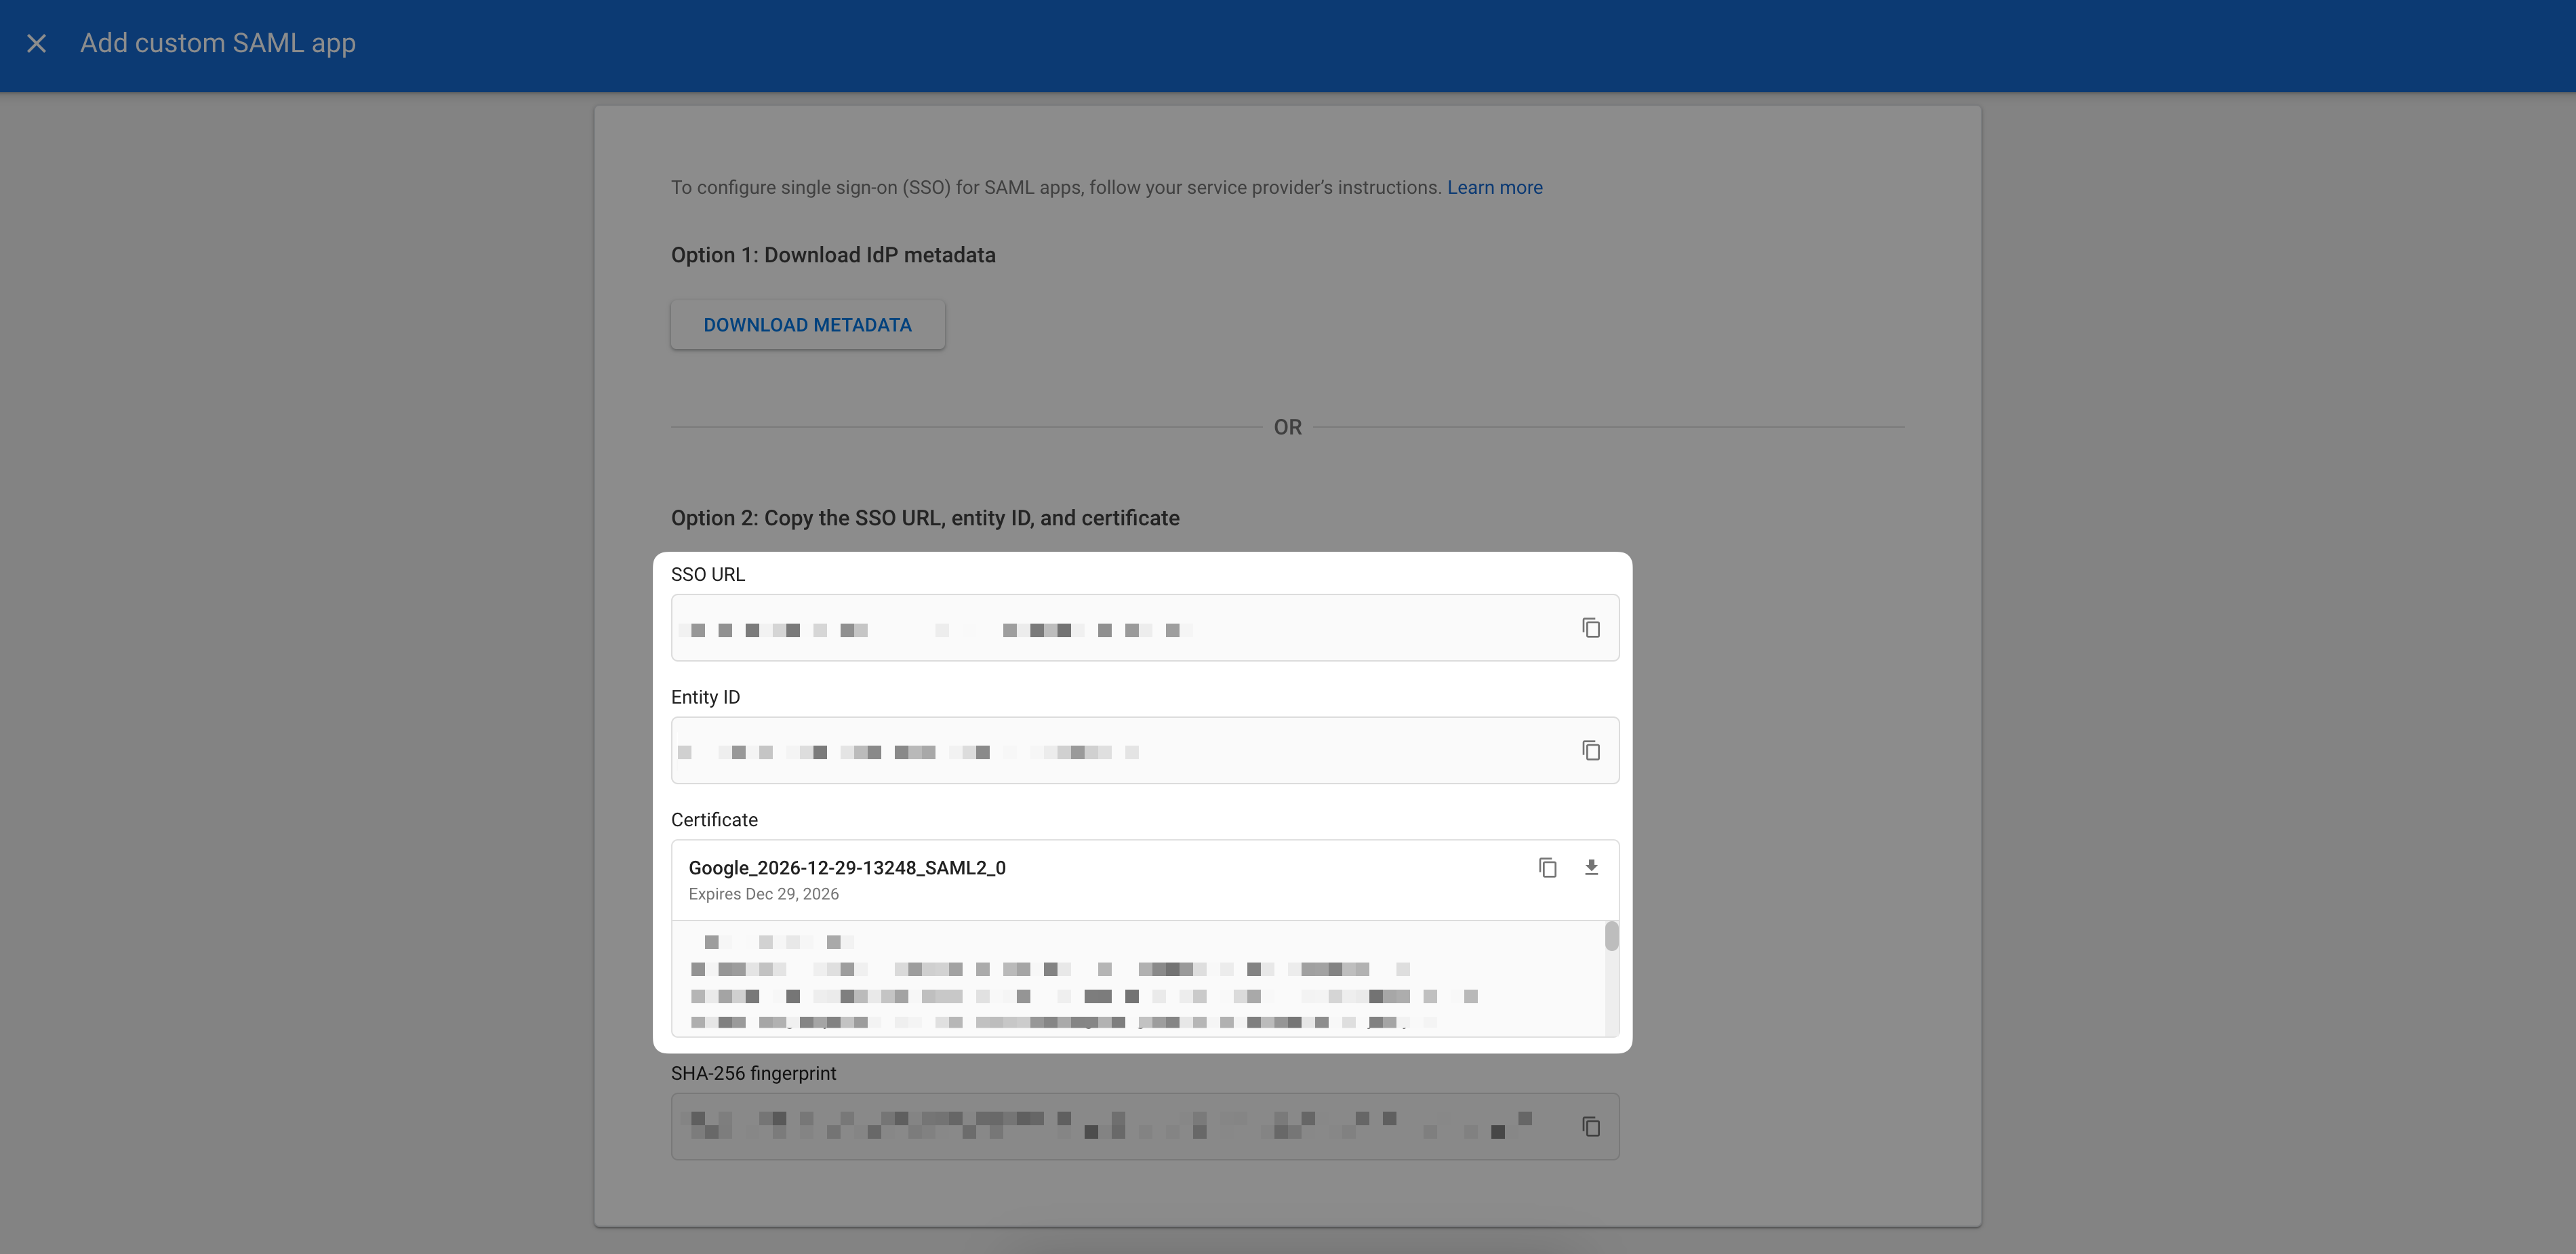Copy the SSO URL using its copy icon

[x=1591, y=627]
